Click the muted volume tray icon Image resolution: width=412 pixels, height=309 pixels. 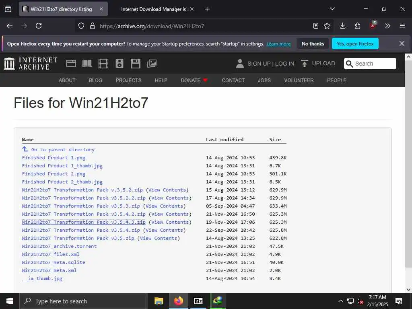(x=360, y=301)
